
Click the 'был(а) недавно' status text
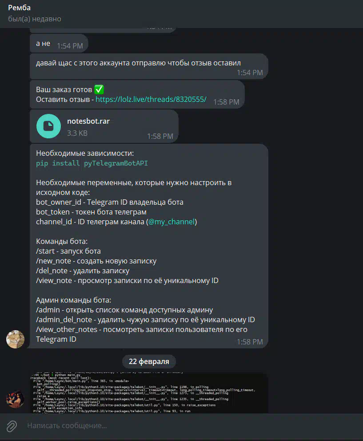[35, 19]
